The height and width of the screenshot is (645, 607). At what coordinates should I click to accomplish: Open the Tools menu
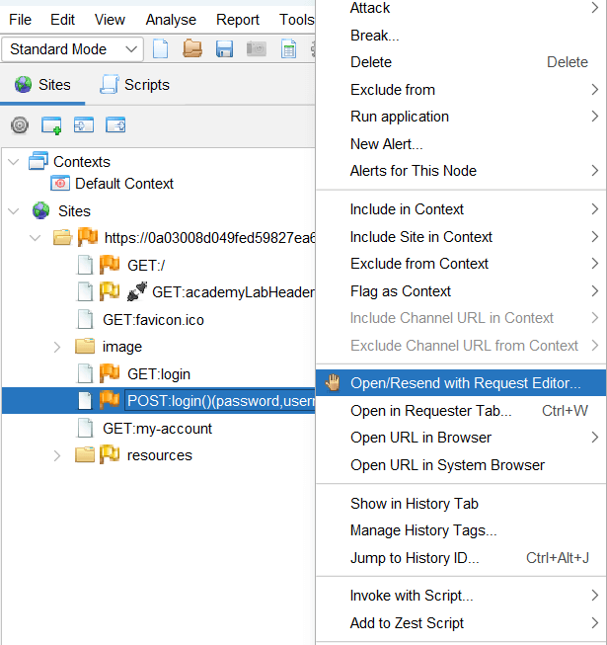296,20
